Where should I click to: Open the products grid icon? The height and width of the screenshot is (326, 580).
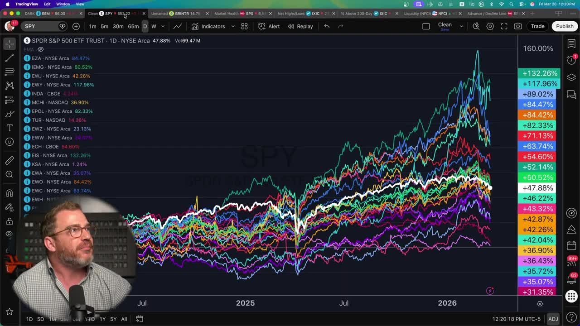click(x=571, y=297)
